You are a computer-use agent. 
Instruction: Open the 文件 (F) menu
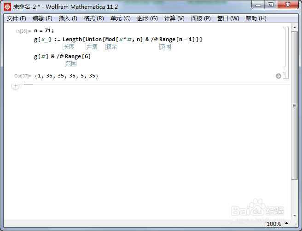(17, 18)
